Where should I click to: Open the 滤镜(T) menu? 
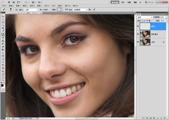click(39, 6)
